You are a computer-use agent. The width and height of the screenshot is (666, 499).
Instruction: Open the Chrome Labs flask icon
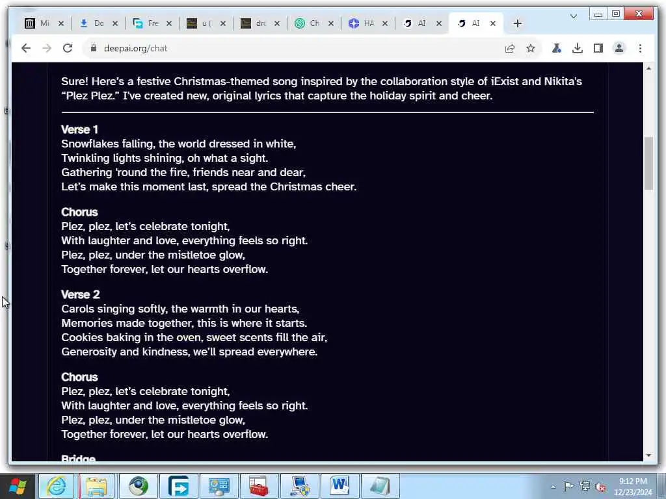(557, 48)
